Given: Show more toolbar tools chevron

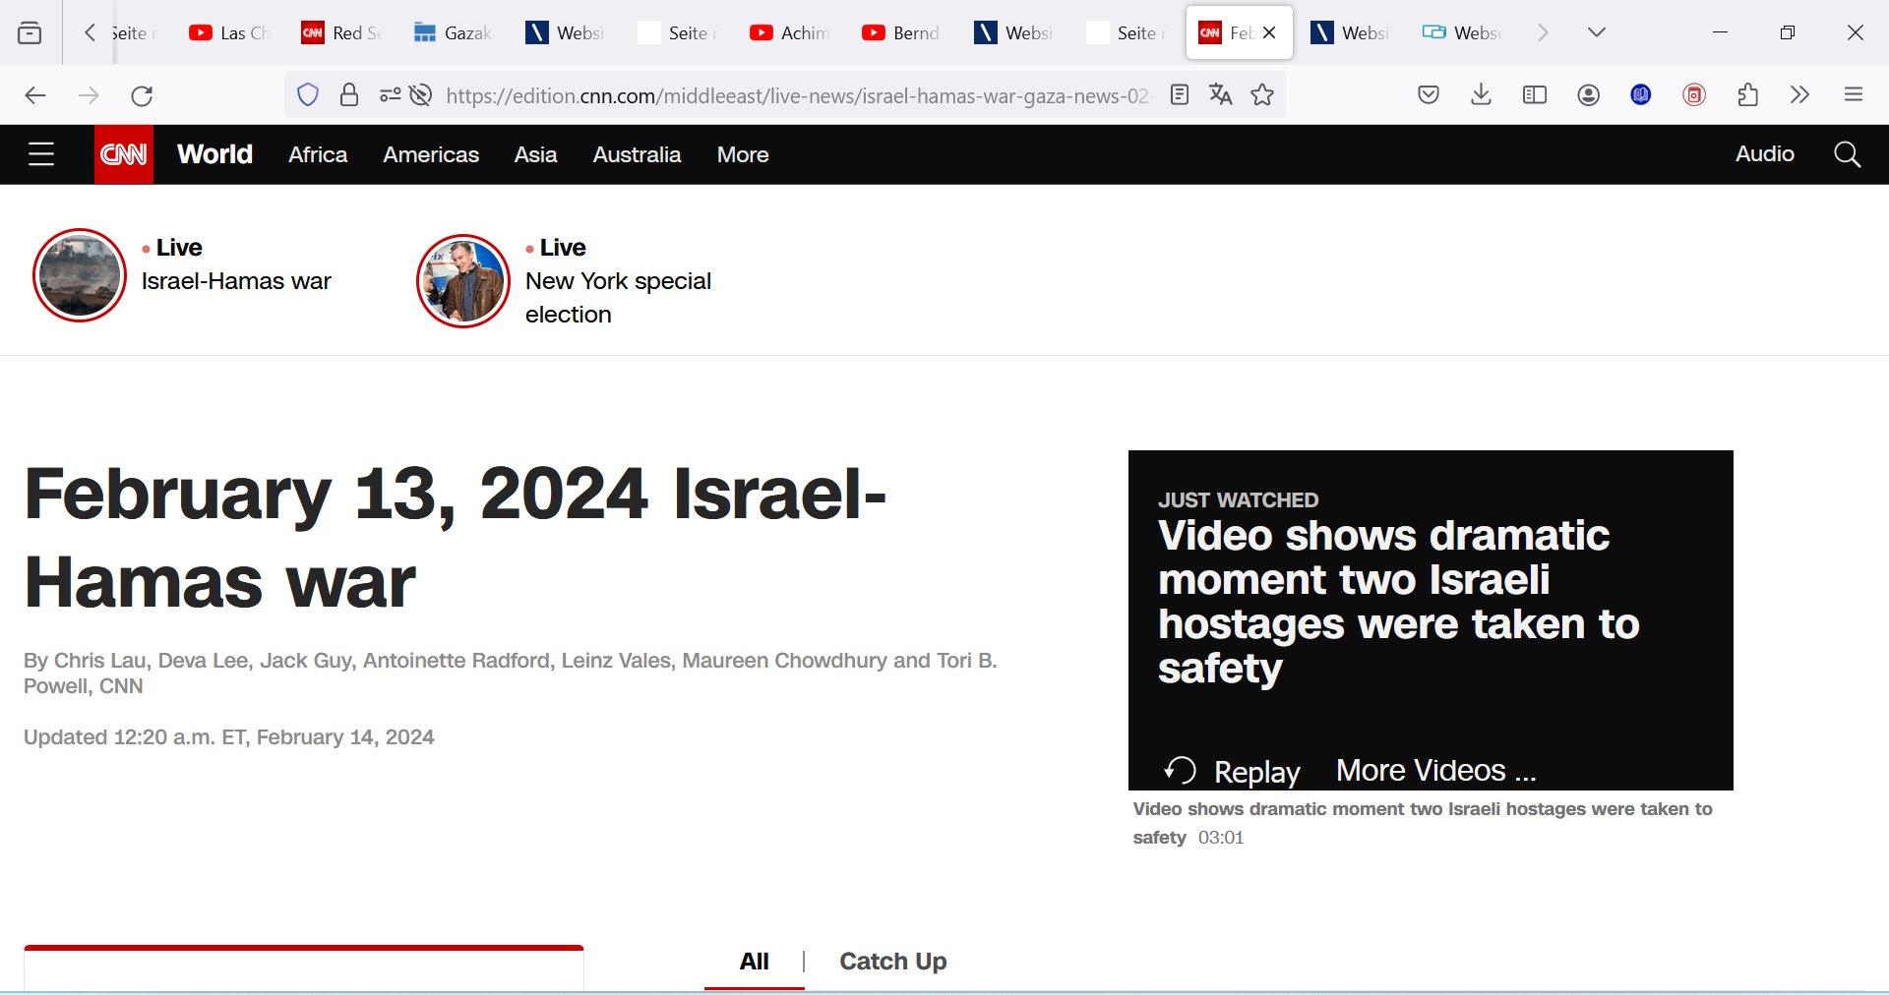Looking at the screenshot, I should (x=1799, y=95).
